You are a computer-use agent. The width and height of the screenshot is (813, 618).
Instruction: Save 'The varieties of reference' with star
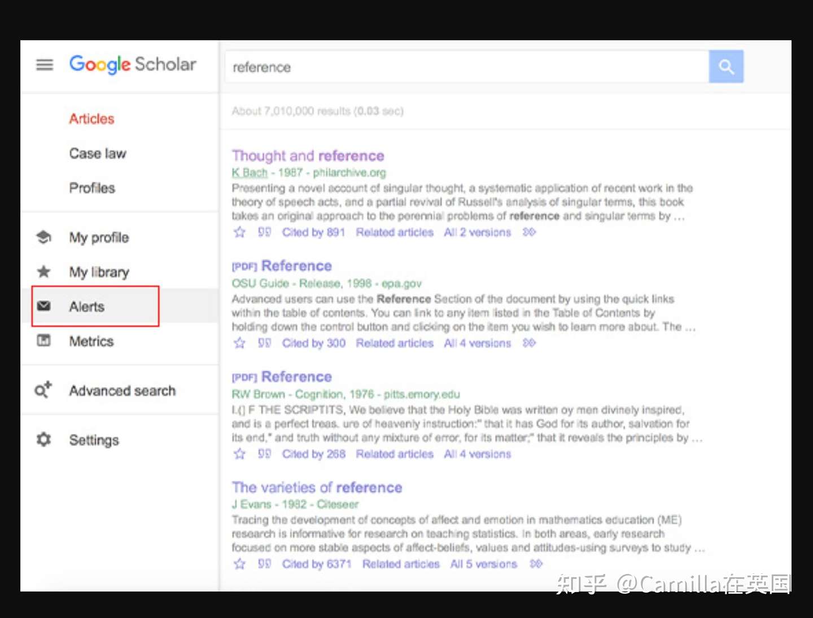(x=239, y=564)
